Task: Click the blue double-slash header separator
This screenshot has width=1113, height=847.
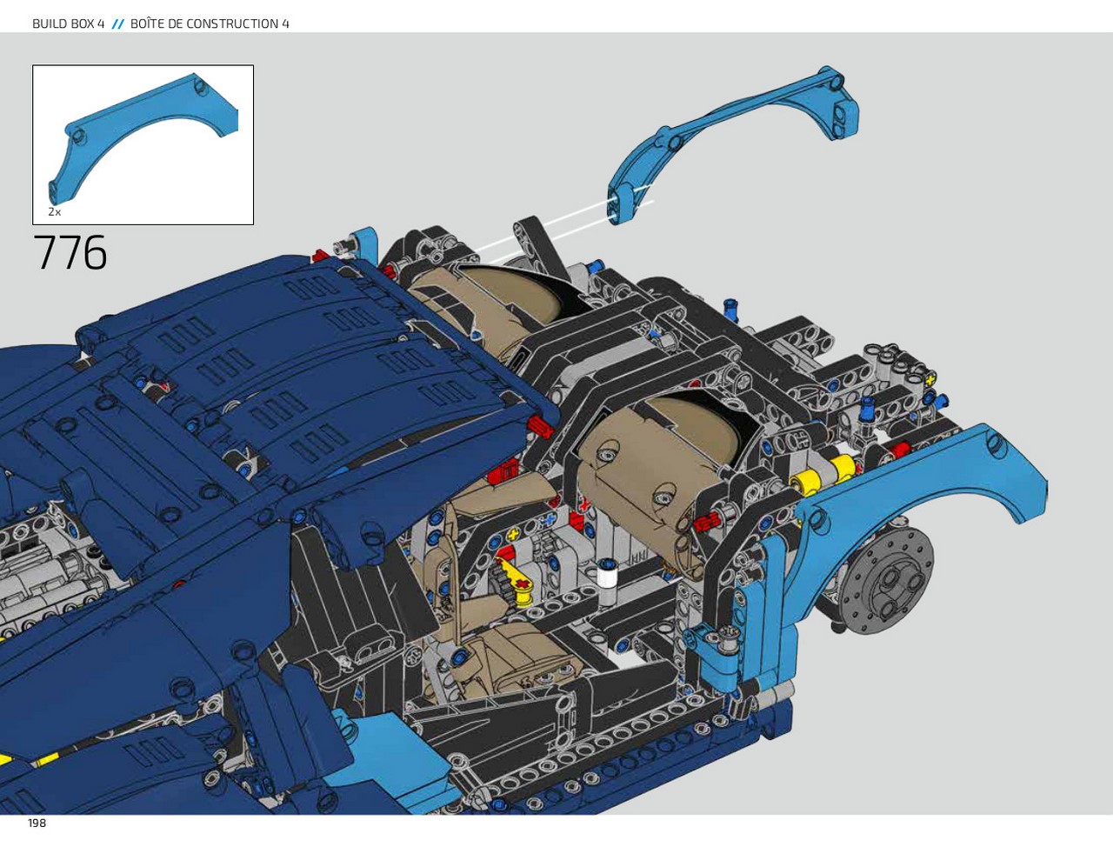Action: coord(118,24)
